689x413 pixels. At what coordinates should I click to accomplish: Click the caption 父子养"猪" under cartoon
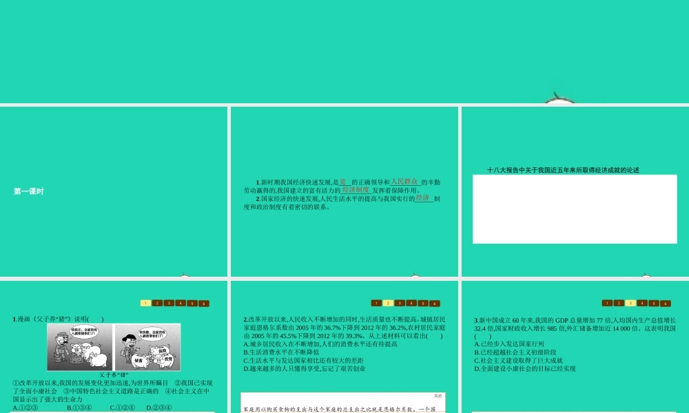[x=114, y=375]
